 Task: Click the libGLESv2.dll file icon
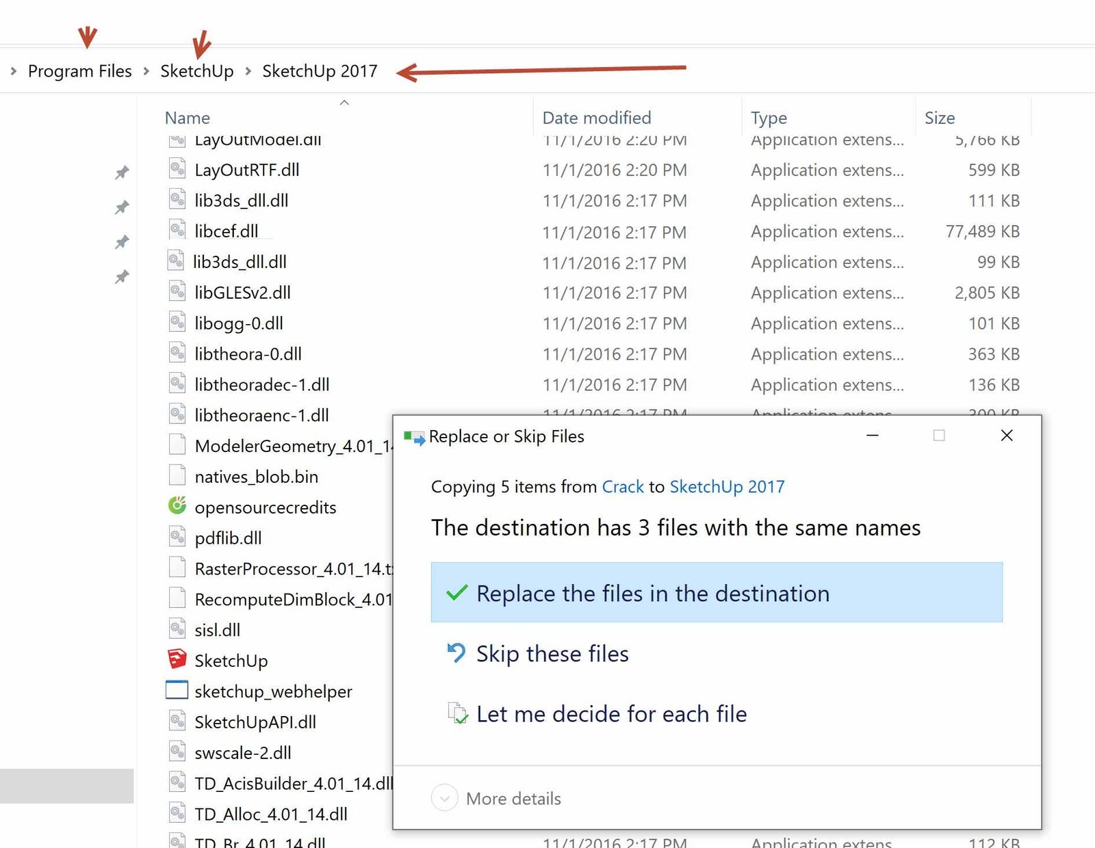[x=177, y=291]
